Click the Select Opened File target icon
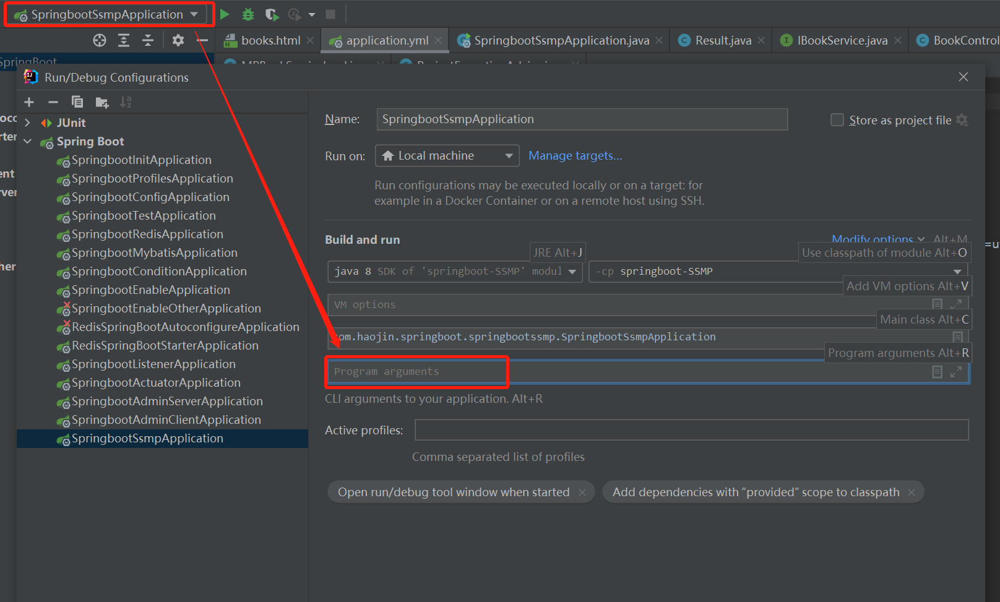The height and width of the screenshot is (602, 1000). 100,40
